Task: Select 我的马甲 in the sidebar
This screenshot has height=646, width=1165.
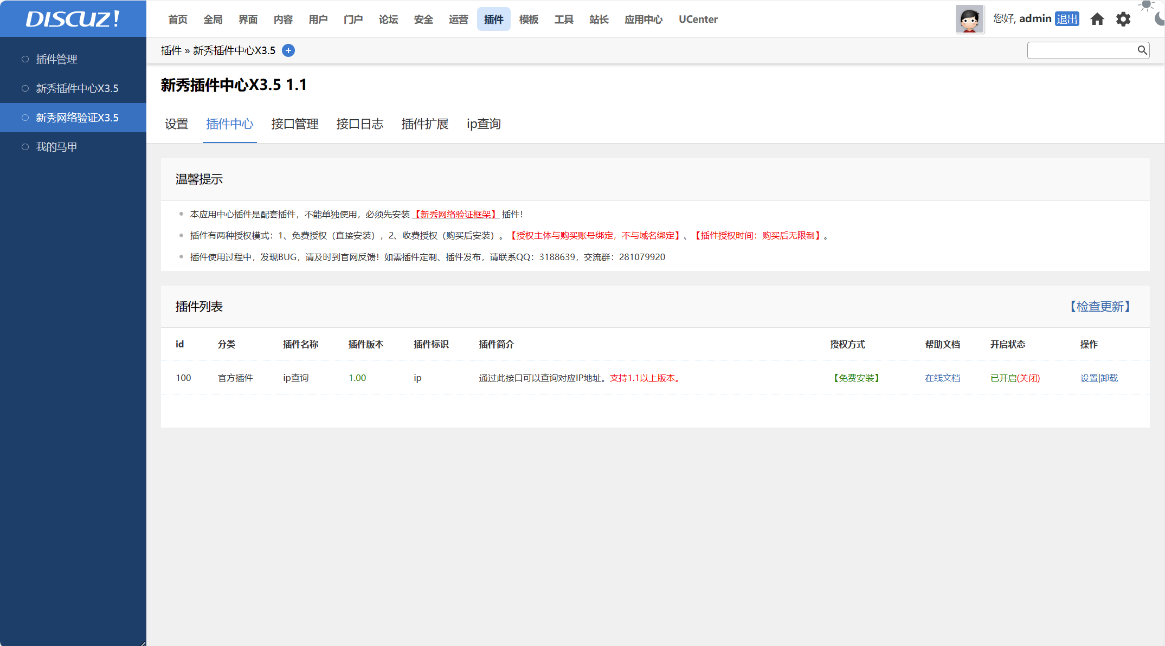Action: pos(73,147)
